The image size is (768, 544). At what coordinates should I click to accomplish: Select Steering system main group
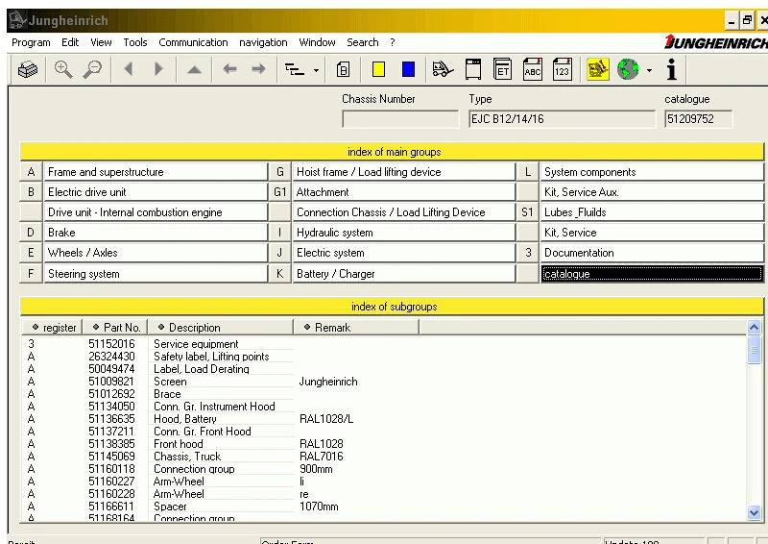click(156, 274)
